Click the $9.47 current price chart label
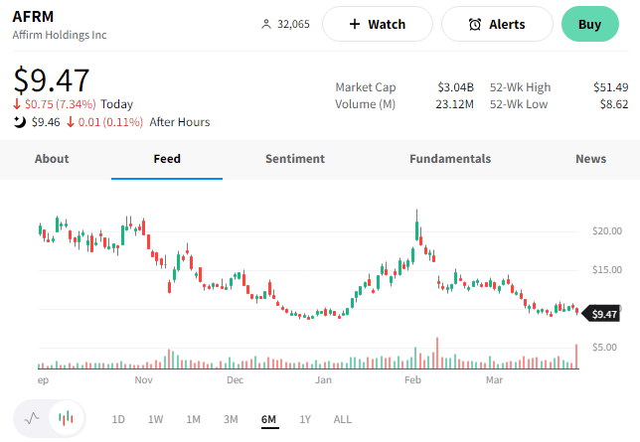 pos(604,314)
